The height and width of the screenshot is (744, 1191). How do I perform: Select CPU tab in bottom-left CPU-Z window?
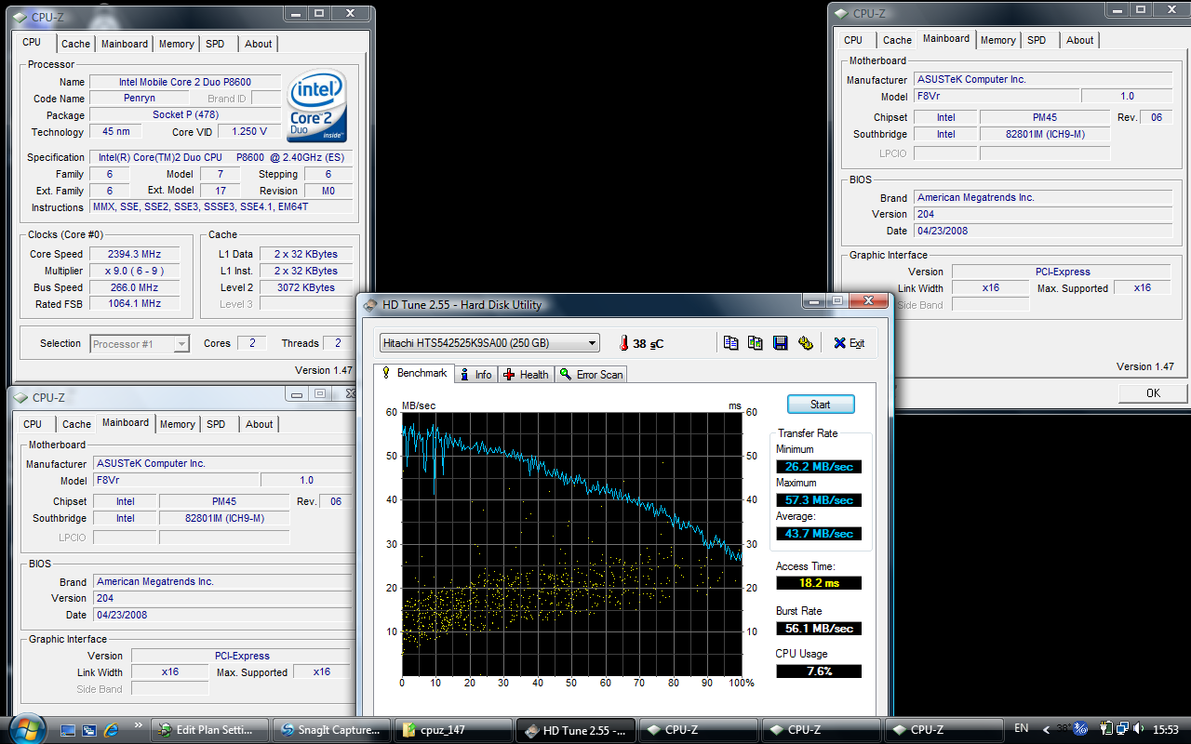33,424
